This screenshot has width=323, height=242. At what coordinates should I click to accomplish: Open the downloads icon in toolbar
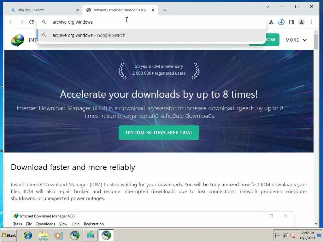click(281, 22)
